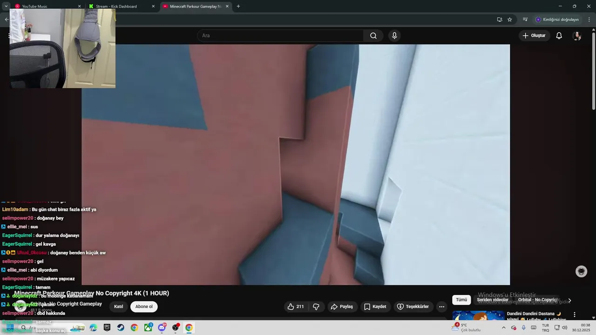Select the Seriden videolar chip
The width and height of the screenshot is (596, 335).
pyautogui.click(x=493, y=300)
